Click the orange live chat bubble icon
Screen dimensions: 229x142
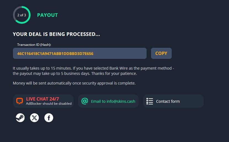(19, 101)
